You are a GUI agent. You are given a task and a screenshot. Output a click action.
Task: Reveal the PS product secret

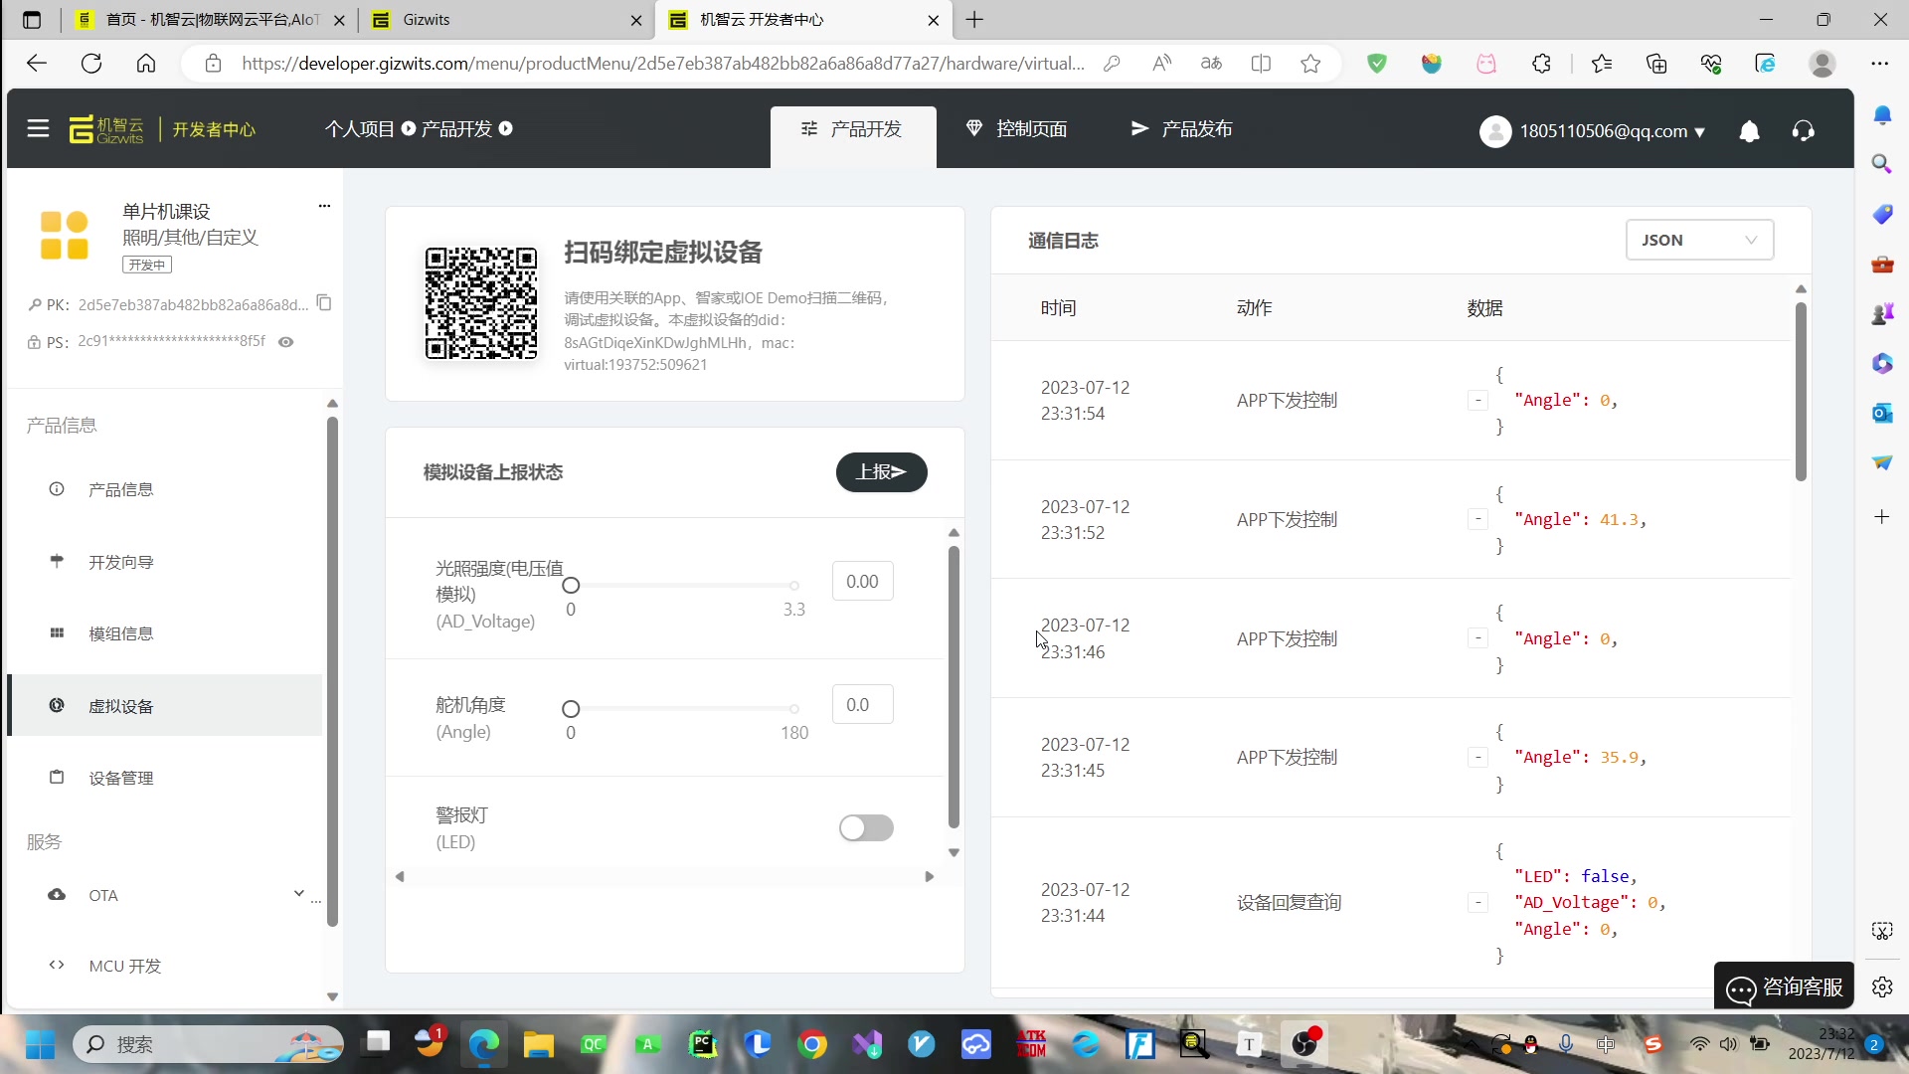pos(286,342)
